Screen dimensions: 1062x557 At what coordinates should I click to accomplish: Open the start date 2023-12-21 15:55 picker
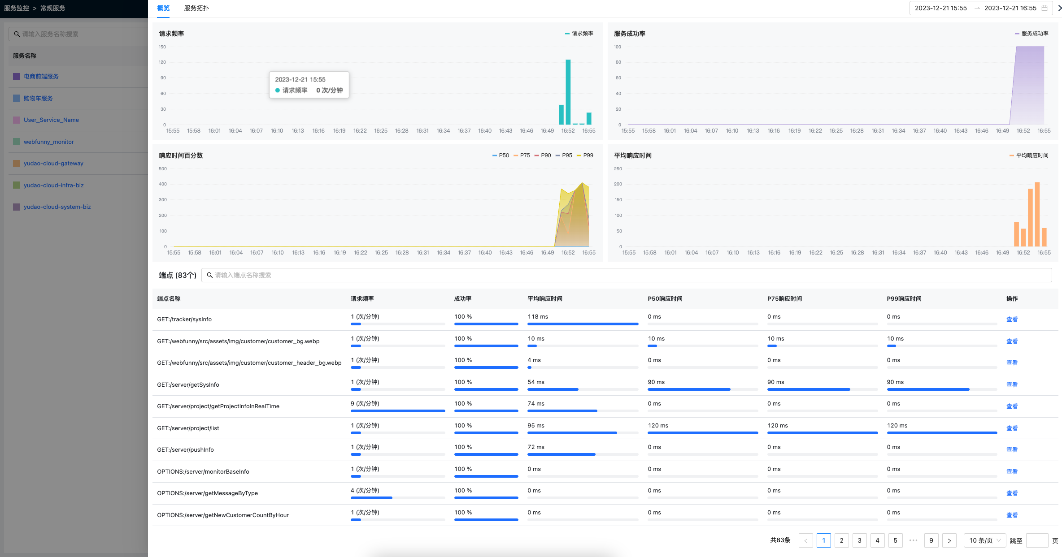coord(940,8)
